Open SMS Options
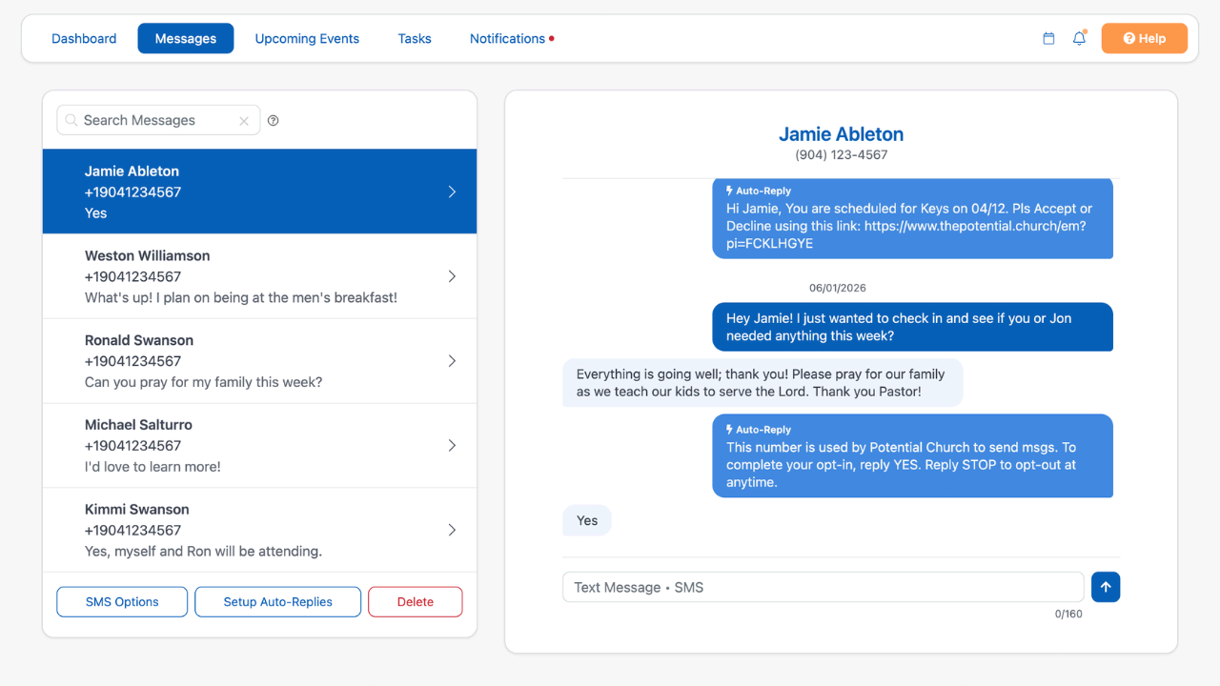Image resolution: width=1220 pixels, height=686 pixels. [122, 602]
